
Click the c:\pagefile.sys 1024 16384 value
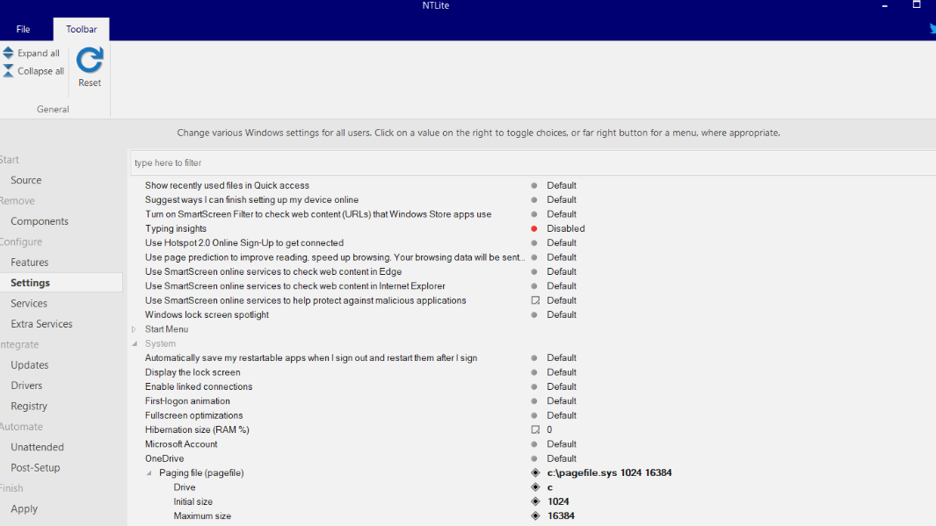[609, 473]
